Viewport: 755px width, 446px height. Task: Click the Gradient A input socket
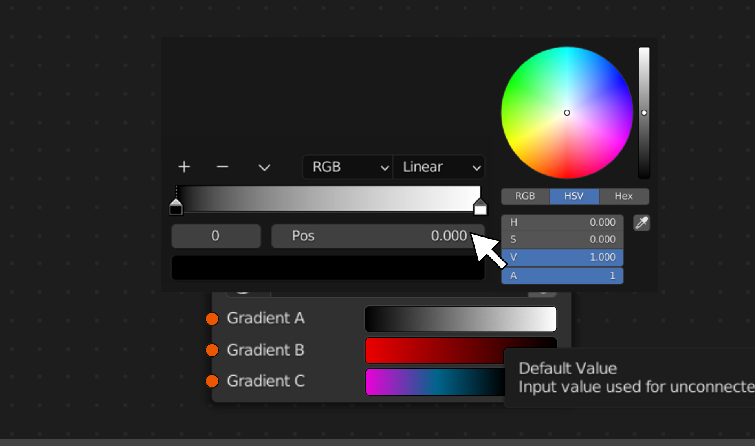212,318
